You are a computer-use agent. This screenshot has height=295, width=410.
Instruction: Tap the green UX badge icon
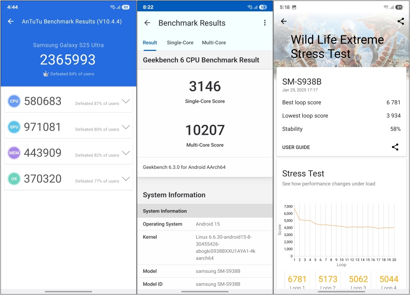point(14,179)
